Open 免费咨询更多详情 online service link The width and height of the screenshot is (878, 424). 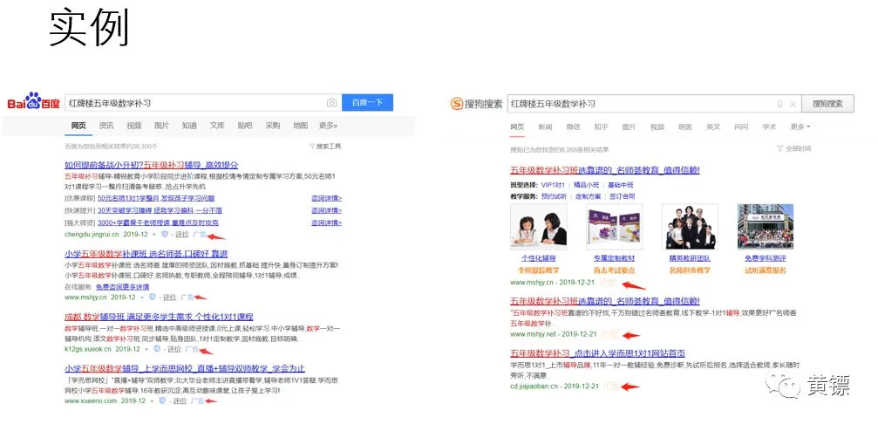click(121, 286)
